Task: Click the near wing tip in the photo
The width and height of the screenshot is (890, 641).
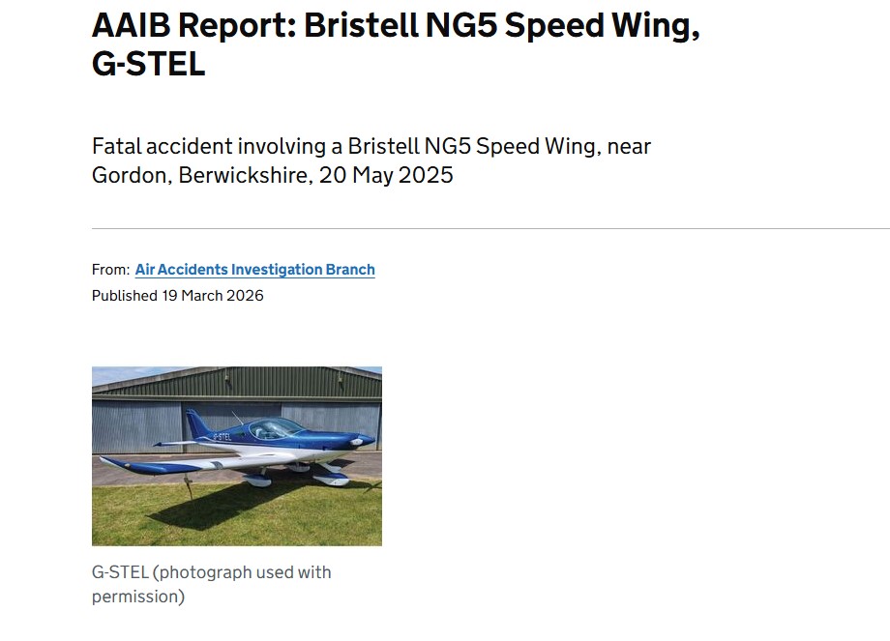Action: (109, 461)
